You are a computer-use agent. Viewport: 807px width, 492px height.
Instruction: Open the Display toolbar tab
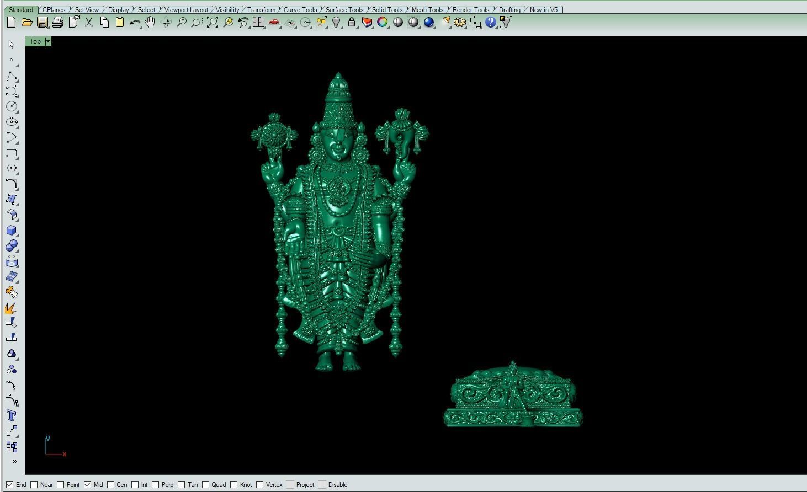tap(119, 9)
